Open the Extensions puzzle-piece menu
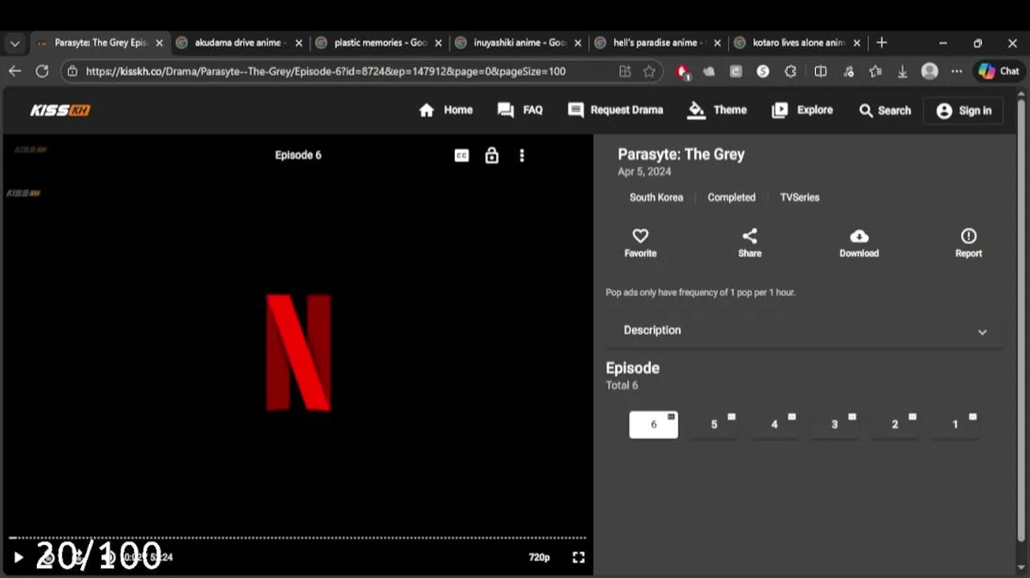The height and width of the screenshot is (578, 1030). tap(790, 71)
